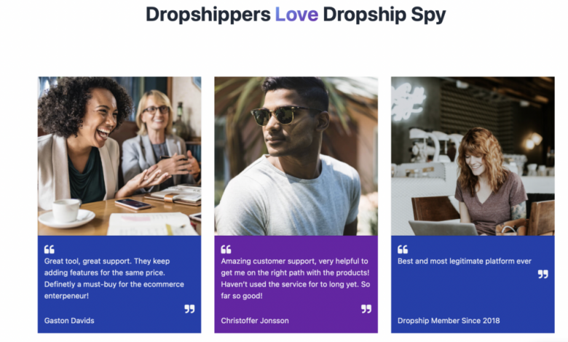Viewport: 568px width, 342px height.
Task: Click the name Christoffer Jonsson
Action: [x=255, y=321]
